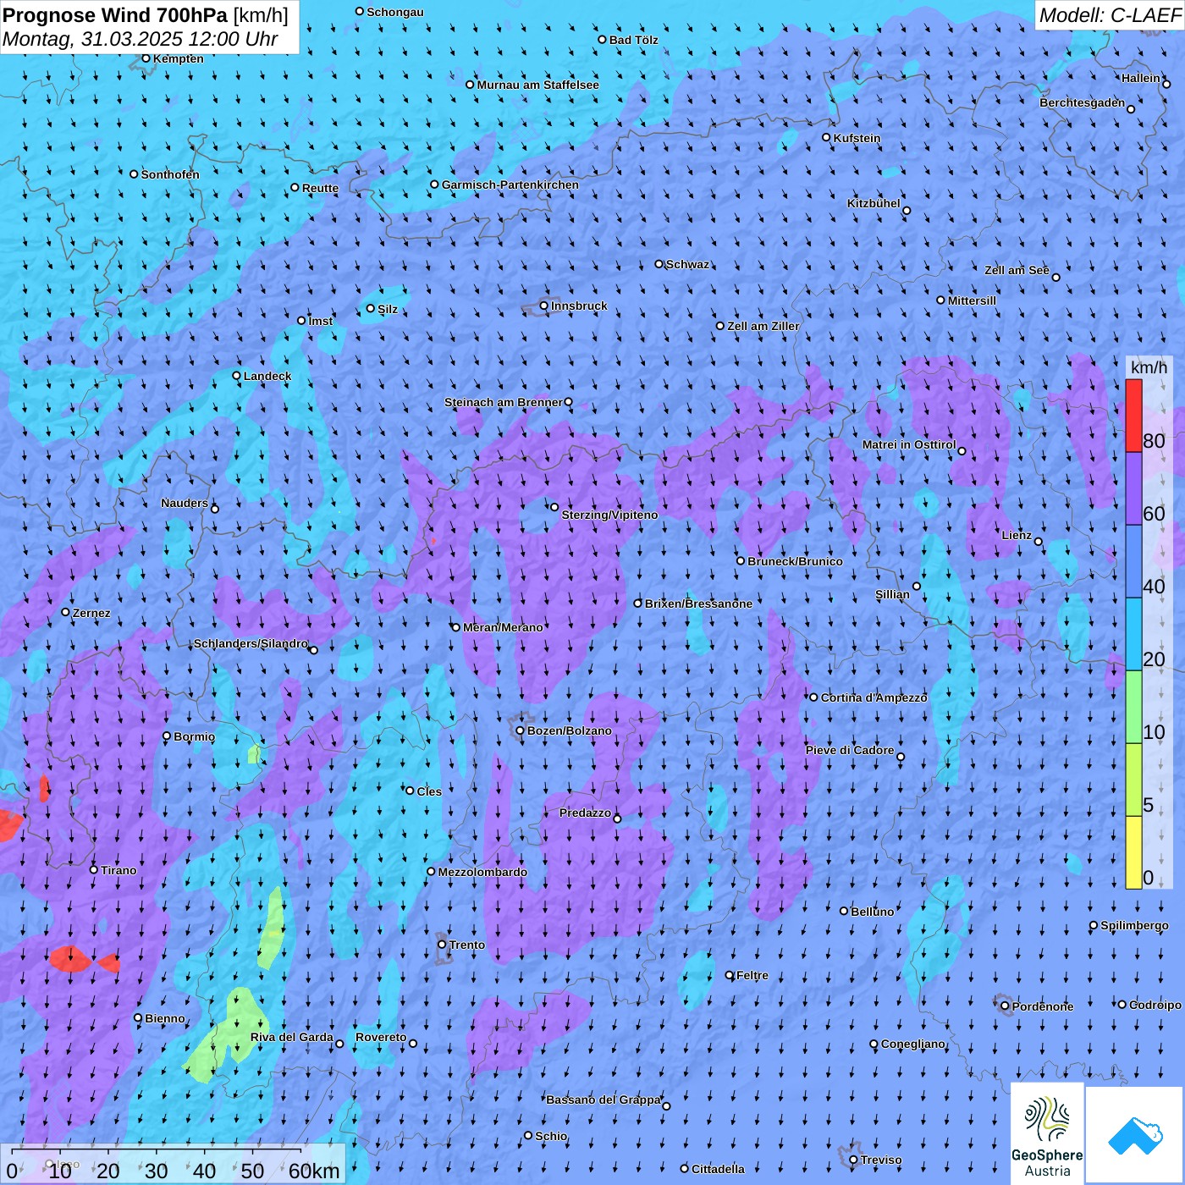Viewport: 1185px width, 1185px height.
Task: Click the 'Matrei in Osttirol' label
Action: point(909,444)
